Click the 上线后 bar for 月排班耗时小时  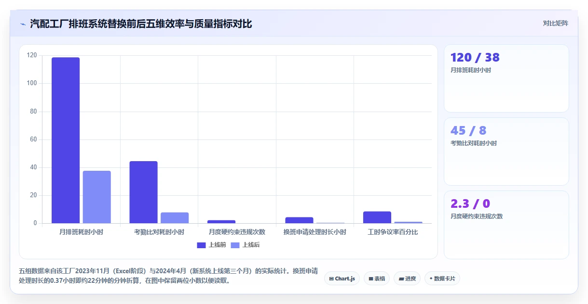[x=96, y=197]
